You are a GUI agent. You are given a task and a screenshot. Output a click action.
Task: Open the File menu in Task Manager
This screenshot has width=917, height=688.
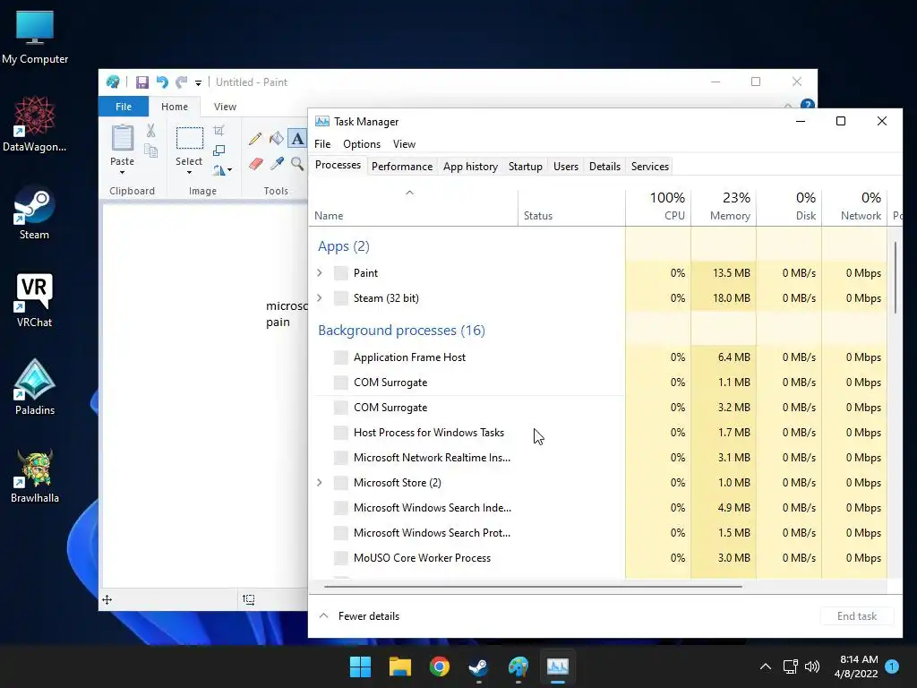click(x=322, y=144)
